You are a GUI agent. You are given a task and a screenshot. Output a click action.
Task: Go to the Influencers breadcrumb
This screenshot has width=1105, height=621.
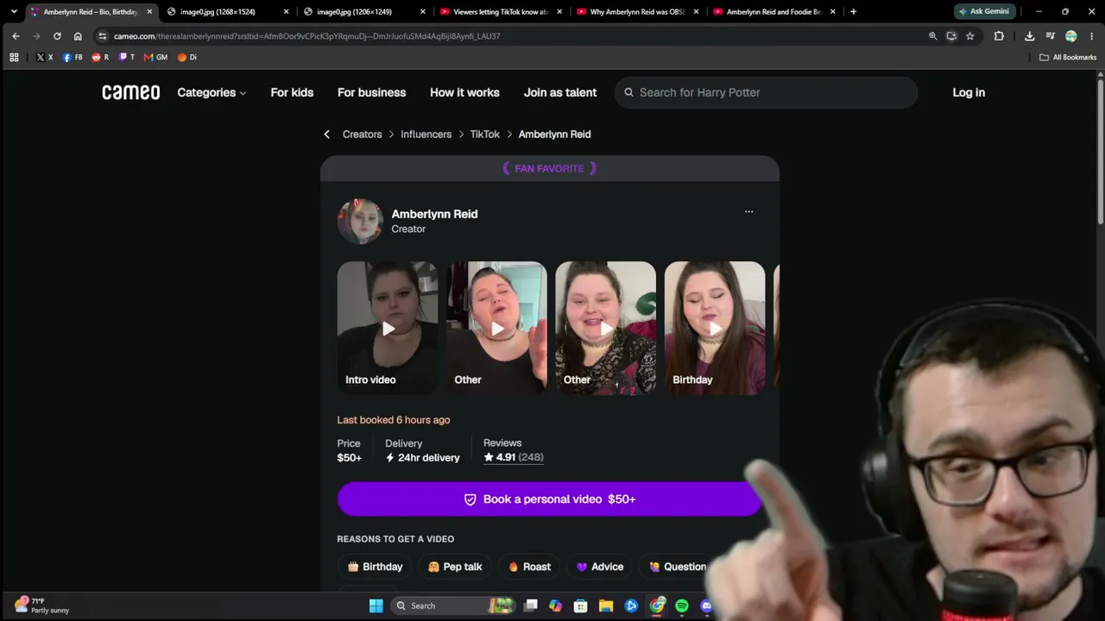(426, 135)
